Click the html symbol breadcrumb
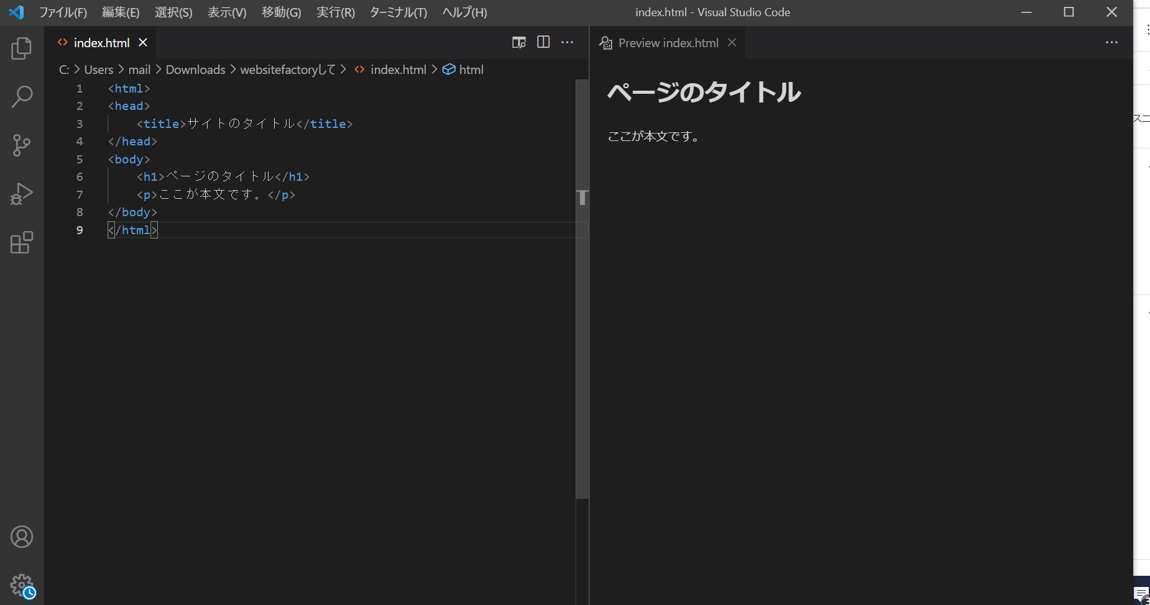Viewport: 1150px width, 605px height. [463, 70]
